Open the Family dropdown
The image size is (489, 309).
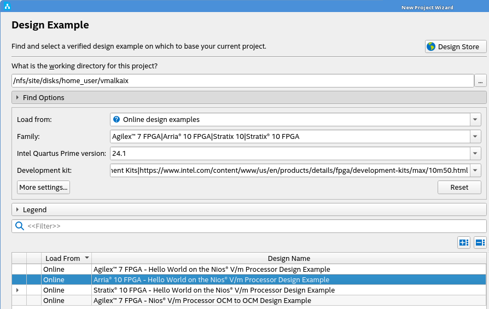[x=475, y=137]
